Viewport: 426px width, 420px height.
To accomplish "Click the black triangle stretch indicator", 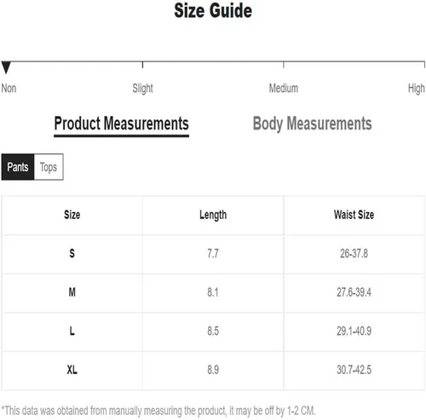I will [x=6, y=67].
